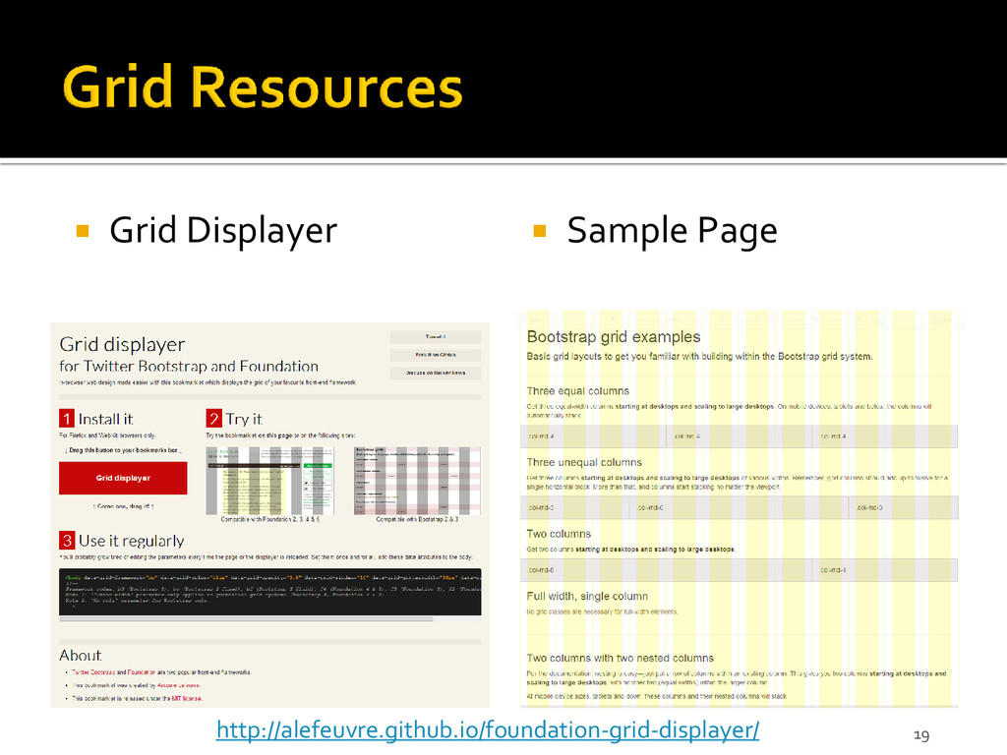Image resolution: width=1007 pixels, height=755 pixels.
Task: Select the 'Sample Page' bullet text
Action: point(672,230)
